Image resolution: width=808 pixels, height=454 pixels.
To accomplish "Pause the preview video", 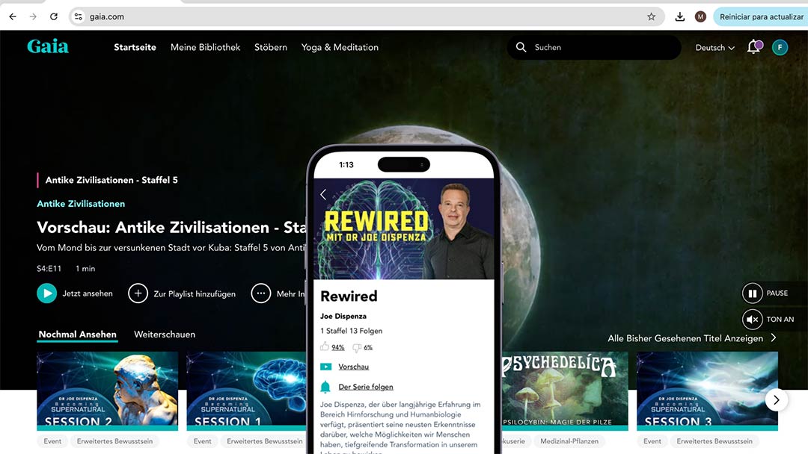I will pos(752,293).
